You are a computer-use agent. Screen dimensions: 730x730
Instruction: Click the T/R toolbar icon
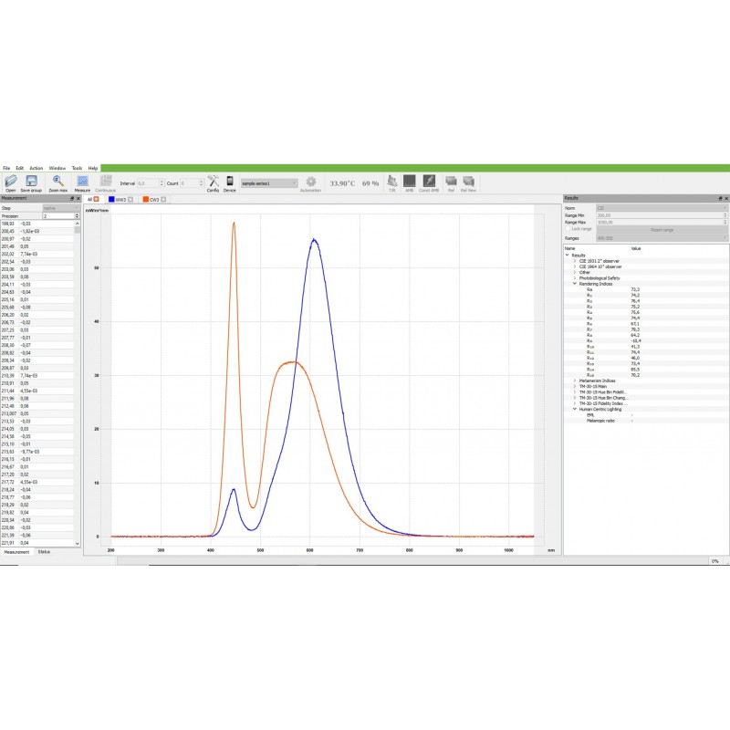pyautogui.click(x=392, y=182)
